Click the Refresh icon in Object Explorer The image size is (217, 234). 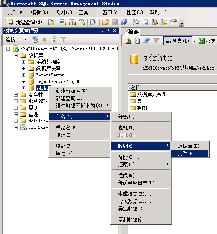[x=54, y=40]
